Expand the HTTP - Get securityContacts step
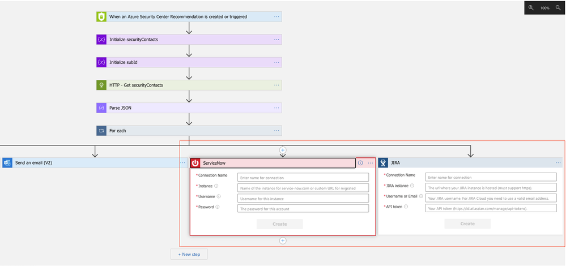This screenshot has width=566, height=266. pos(189,85)
